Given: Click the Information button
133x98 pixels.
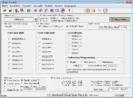Looking at the screenshot, I should click(x=119, y=19).
